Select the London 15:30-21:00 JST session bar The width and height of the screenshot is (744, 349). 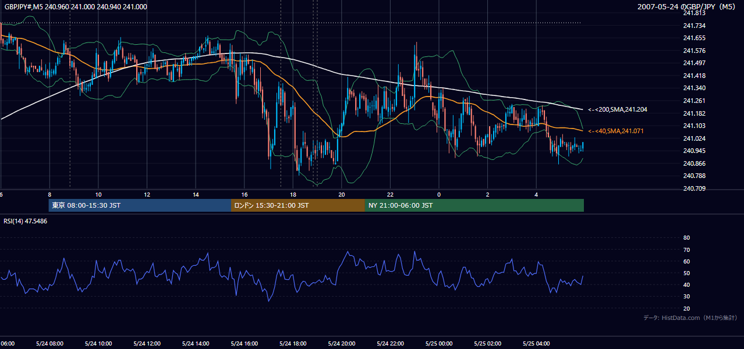[x=298, y=205]
